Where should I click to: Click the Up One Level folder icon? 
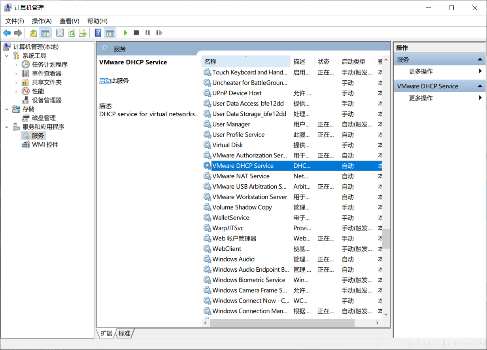(34, 33)
